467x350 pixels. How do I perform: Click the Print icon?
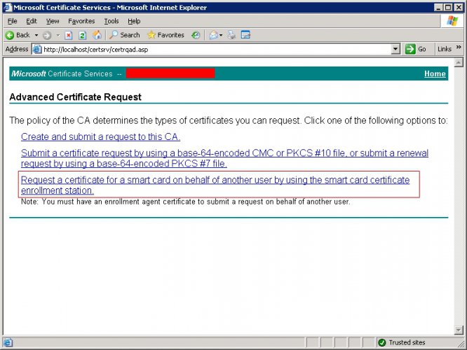231,35
